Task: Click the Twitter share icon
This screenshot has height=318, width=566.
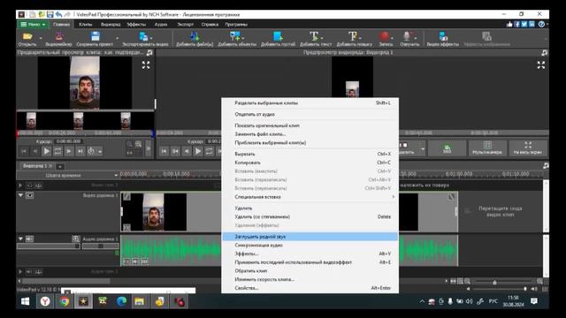Action: [x=524, y=24]
